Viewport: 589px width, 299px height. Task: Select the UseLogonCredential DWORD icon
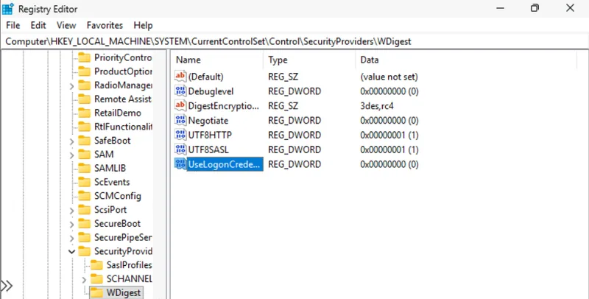click(x=180, y=163)
